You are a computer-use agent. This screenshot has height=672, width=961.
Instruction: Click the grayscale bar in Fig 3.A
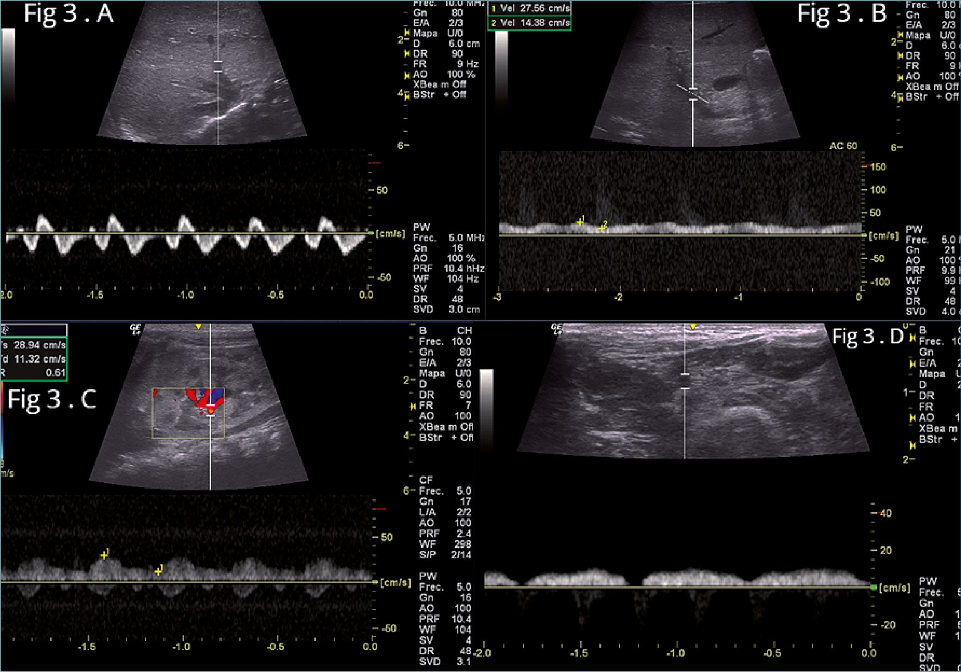click(x=8, y=66)
